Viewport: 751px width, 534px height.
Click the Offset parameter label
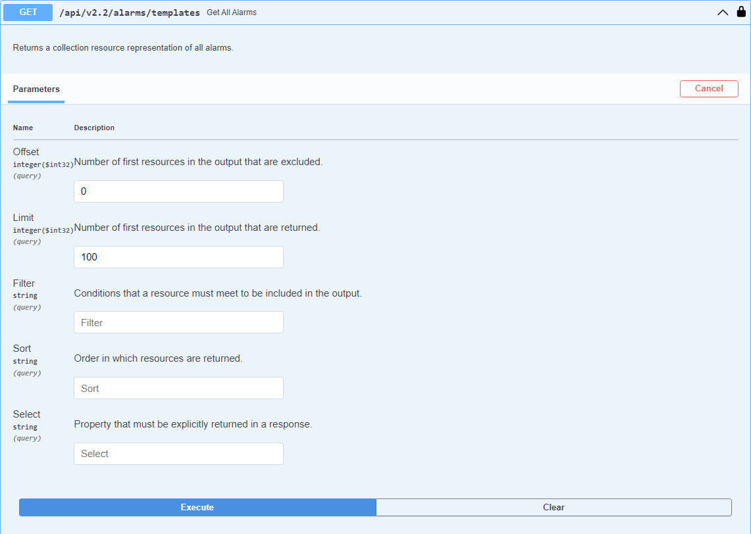point(26,152)
